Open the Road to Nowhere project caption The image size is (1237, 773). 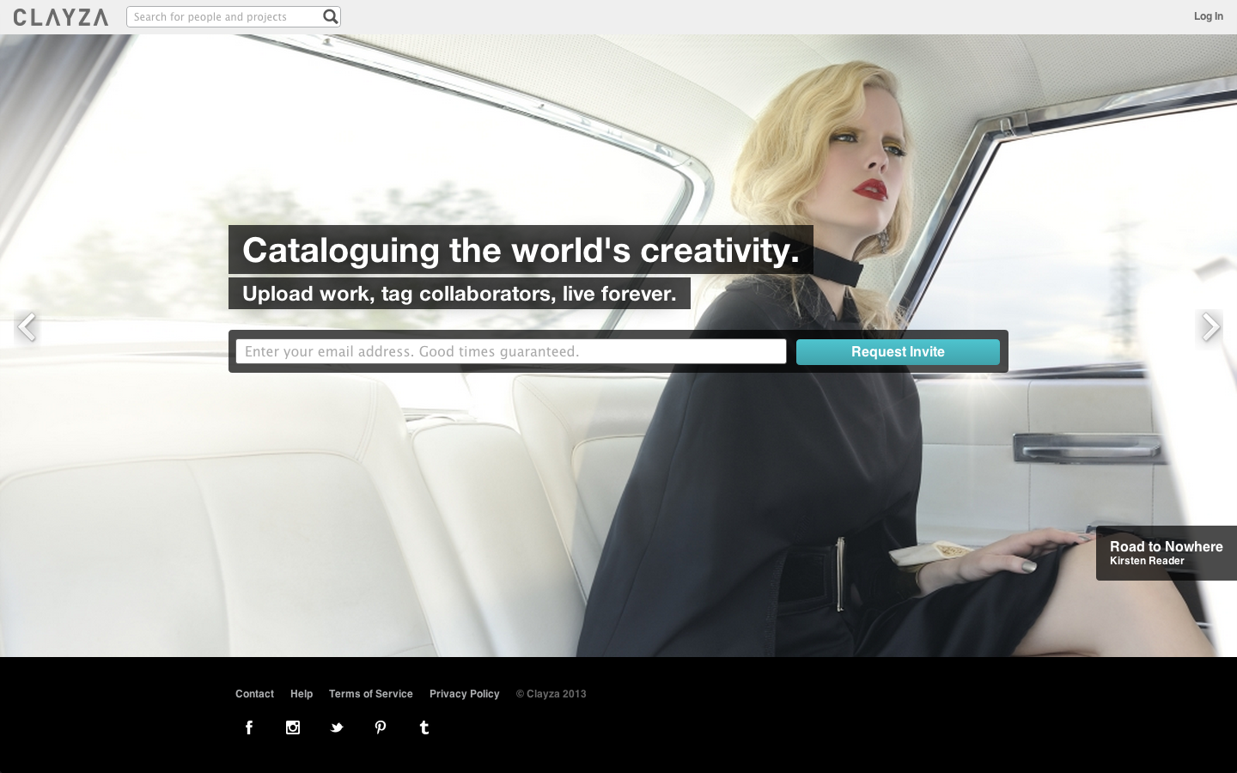point(1166,546)
